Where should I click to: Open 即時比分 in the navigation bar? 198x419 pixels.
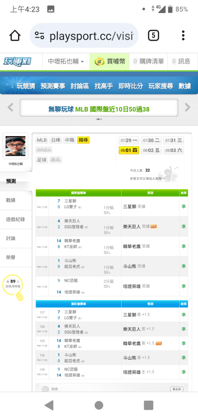pyautogui.click(x=131, y=86)
